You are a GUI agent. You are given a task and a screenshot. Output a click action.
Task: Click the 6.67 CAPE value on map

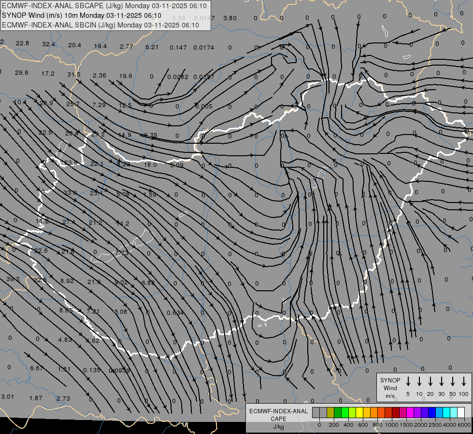pos(37,368)
